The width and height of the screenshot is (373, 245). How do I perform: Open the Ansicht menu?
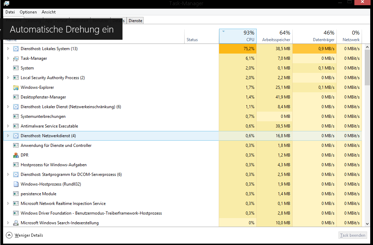pyautogui.click(x=49, y=12)
